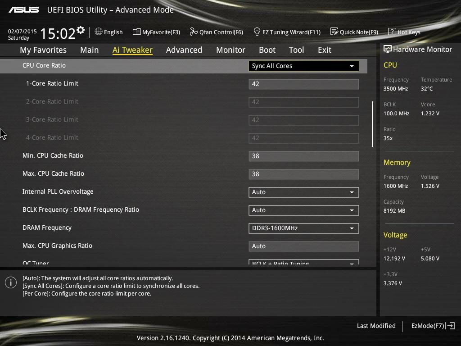Image resolution: width=461 pixels, height=346 pixels.
Task: Click the memory voltage 1.526 V value
Action: pos(430,186)
